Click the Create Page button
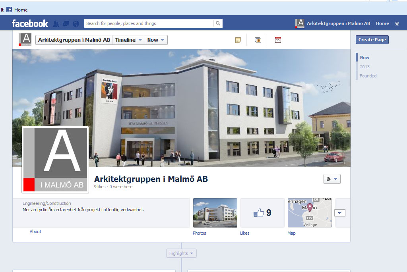The height and width of the screenshot is (272, 407). tap(372, 40)
